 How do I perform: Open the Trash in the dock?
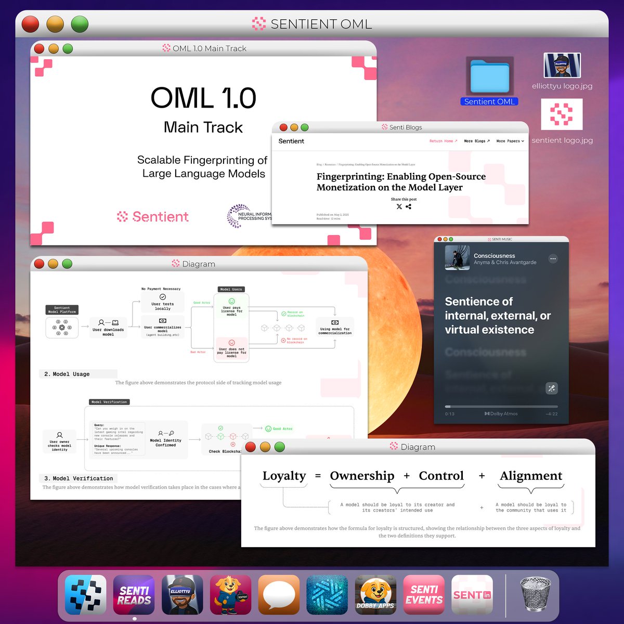point(536,594)
